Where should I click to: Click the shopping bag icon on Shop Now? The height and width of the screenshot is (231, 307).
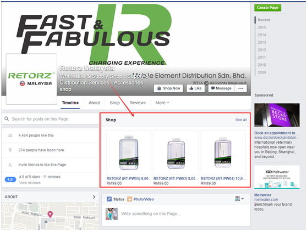click(159, 88)
